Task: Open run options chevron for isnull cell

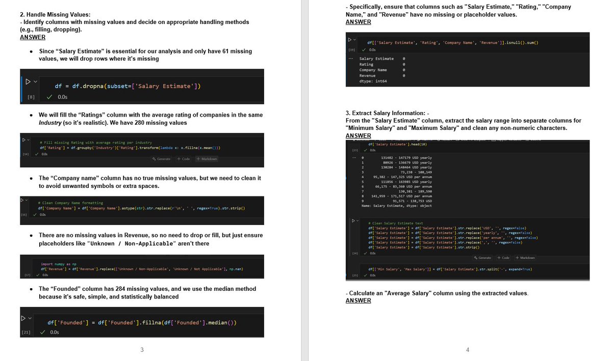Action: tap(355, 39)
